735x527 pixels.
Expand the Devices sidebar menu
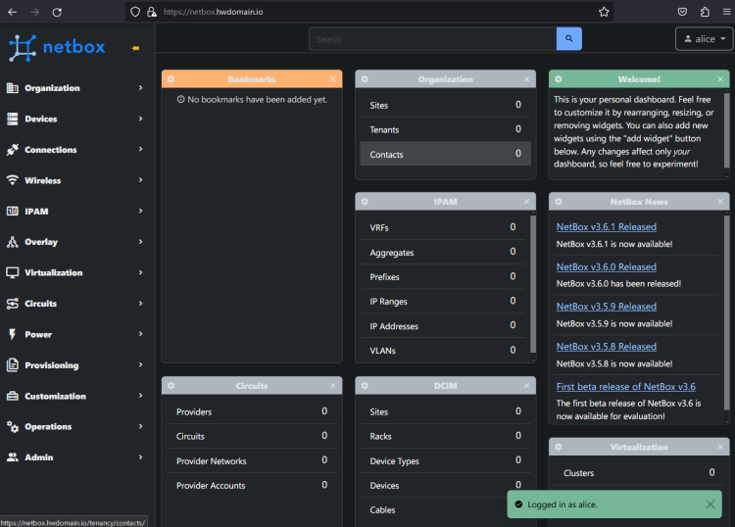75,119
